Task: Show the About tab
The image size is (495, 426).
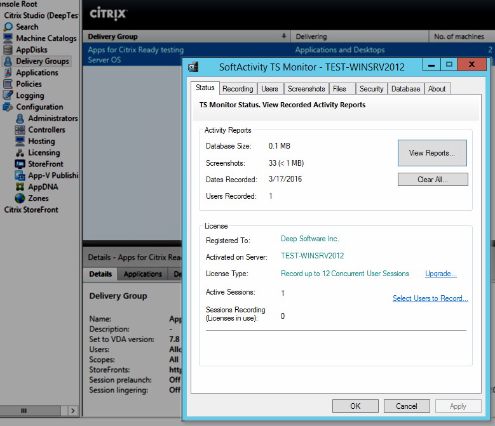Action: [437, 89]
